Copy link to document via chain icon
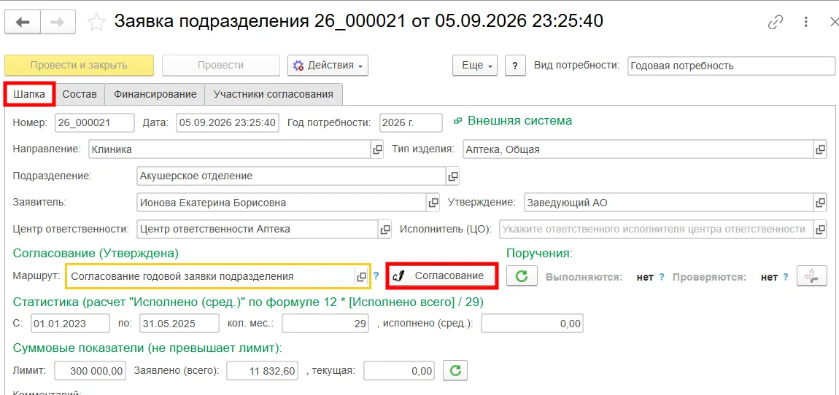Image resolution: width=839 pixels, height=395 pixels. [776, 22]
